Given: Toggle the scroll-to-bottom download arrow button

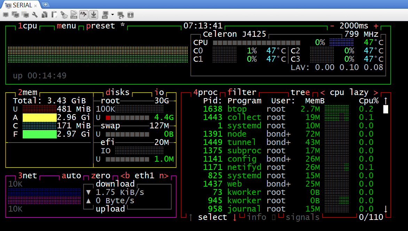Looking at the screenshot, I should click(93, 15).
